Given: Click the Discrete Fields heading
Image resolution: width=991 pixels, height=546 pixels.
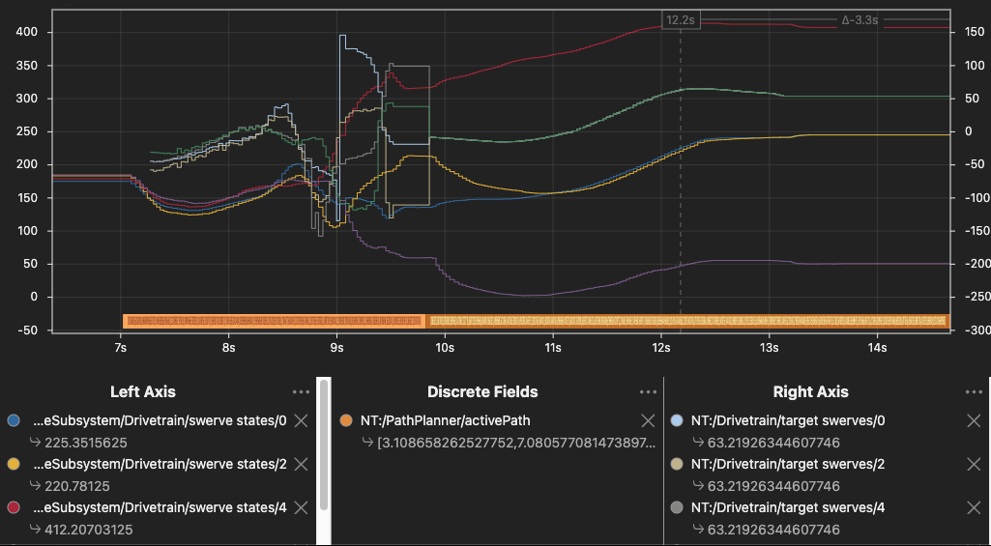Looking at the screenshot, I should coord(482,391).
